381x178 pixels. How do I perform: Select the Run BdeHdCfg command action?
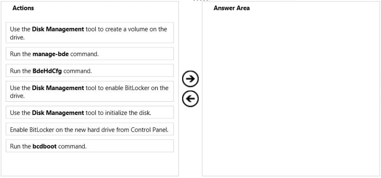click(x=90, y=71)
